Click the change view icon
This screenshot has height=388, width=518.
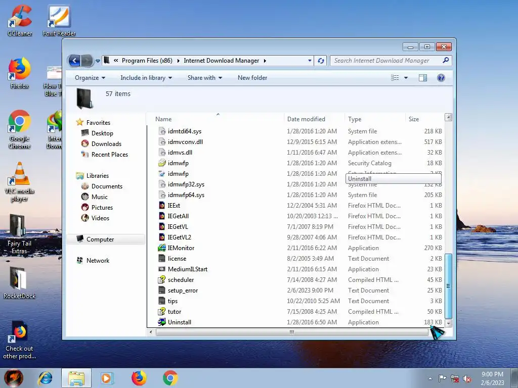pyautogui.click(x=395, y=78)
